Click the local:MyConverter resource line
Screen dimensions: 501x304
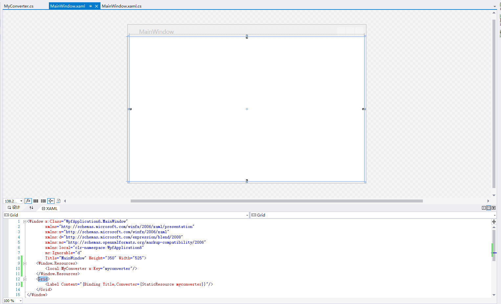[x=91, y=269]
